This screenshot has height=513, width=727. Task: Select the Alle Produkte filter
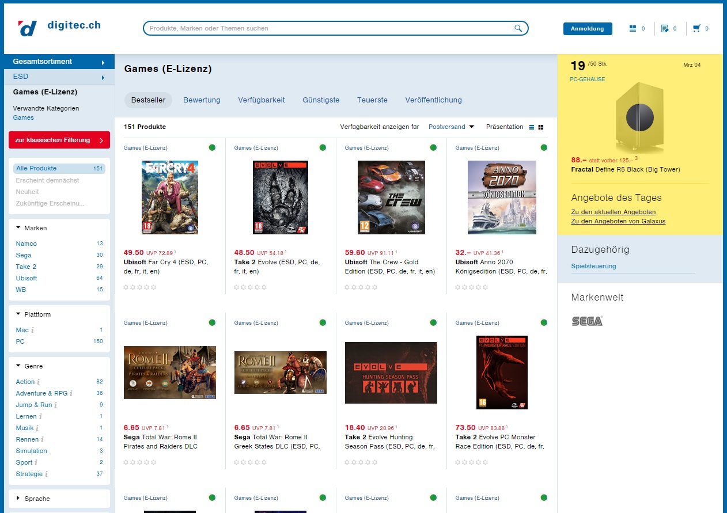coord(36,169)
